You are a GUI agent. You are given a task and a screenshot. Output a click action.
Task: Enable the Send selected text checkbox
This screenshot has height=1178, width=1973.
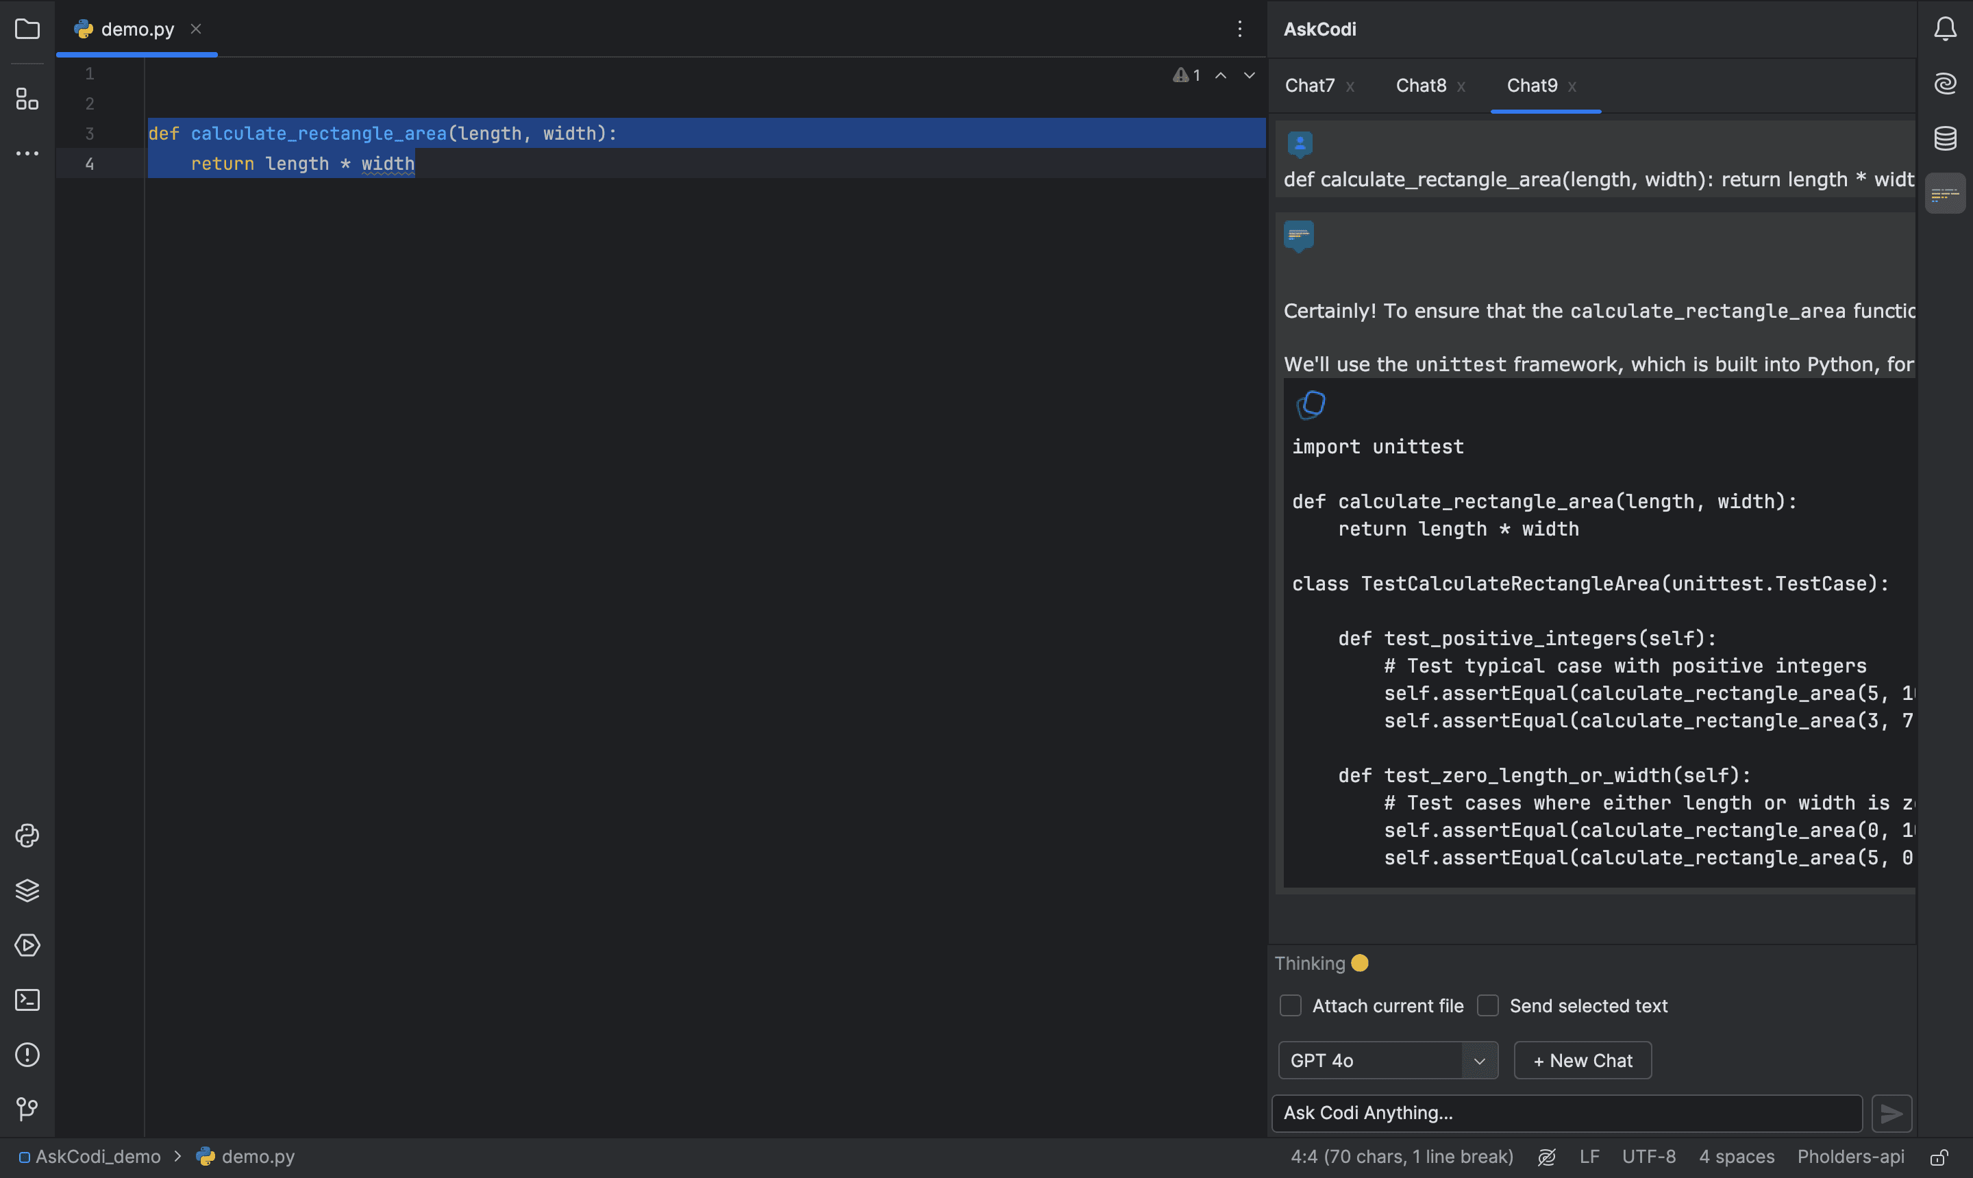click(x=1488, y=1005)
